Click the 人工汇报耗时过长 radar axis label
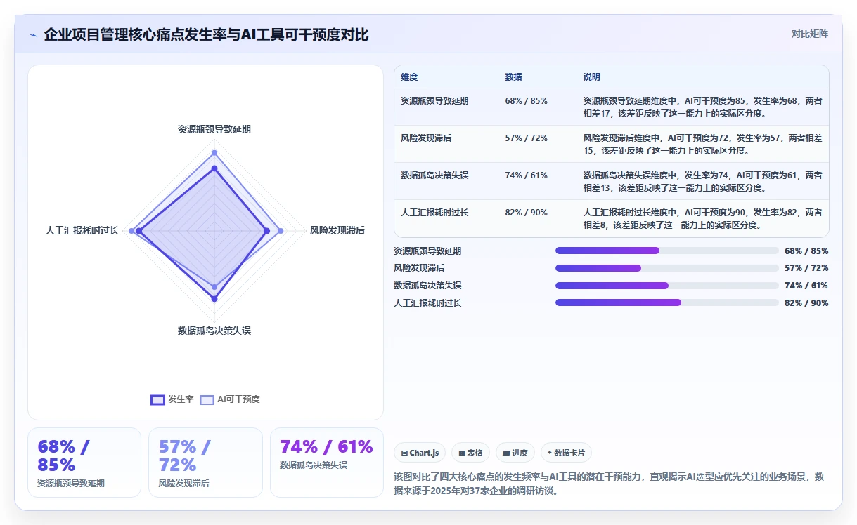This screenshot has height=525, width=857. 82,230
